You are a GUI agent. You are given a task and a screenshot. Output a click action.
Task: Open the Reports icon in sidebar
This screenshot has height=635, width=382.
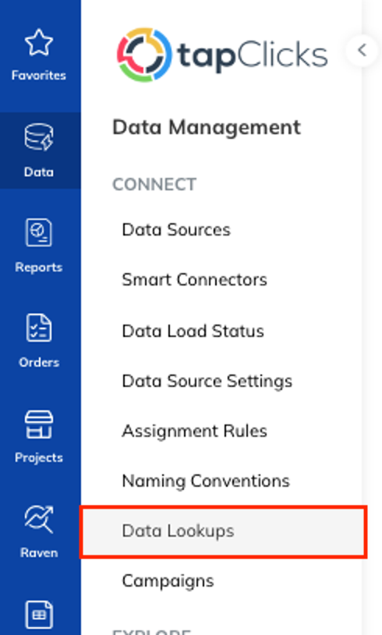(39, 232)
